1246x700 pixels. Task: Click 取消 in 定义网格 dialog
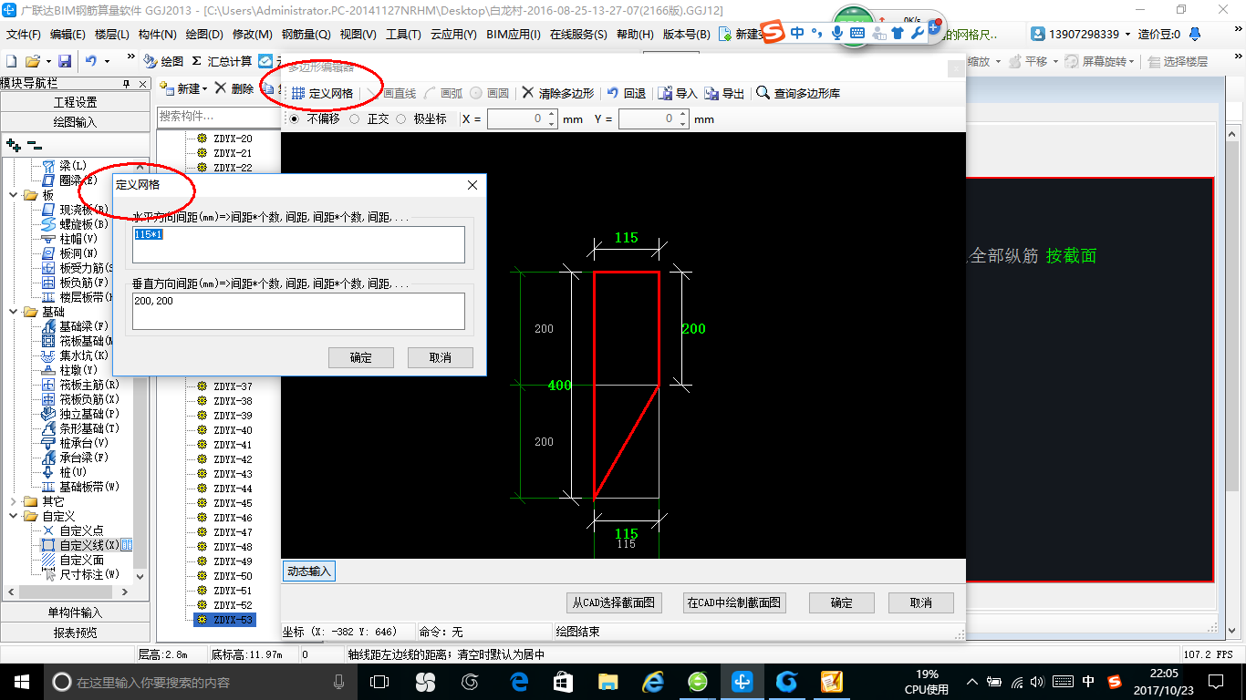click(441, 357)
